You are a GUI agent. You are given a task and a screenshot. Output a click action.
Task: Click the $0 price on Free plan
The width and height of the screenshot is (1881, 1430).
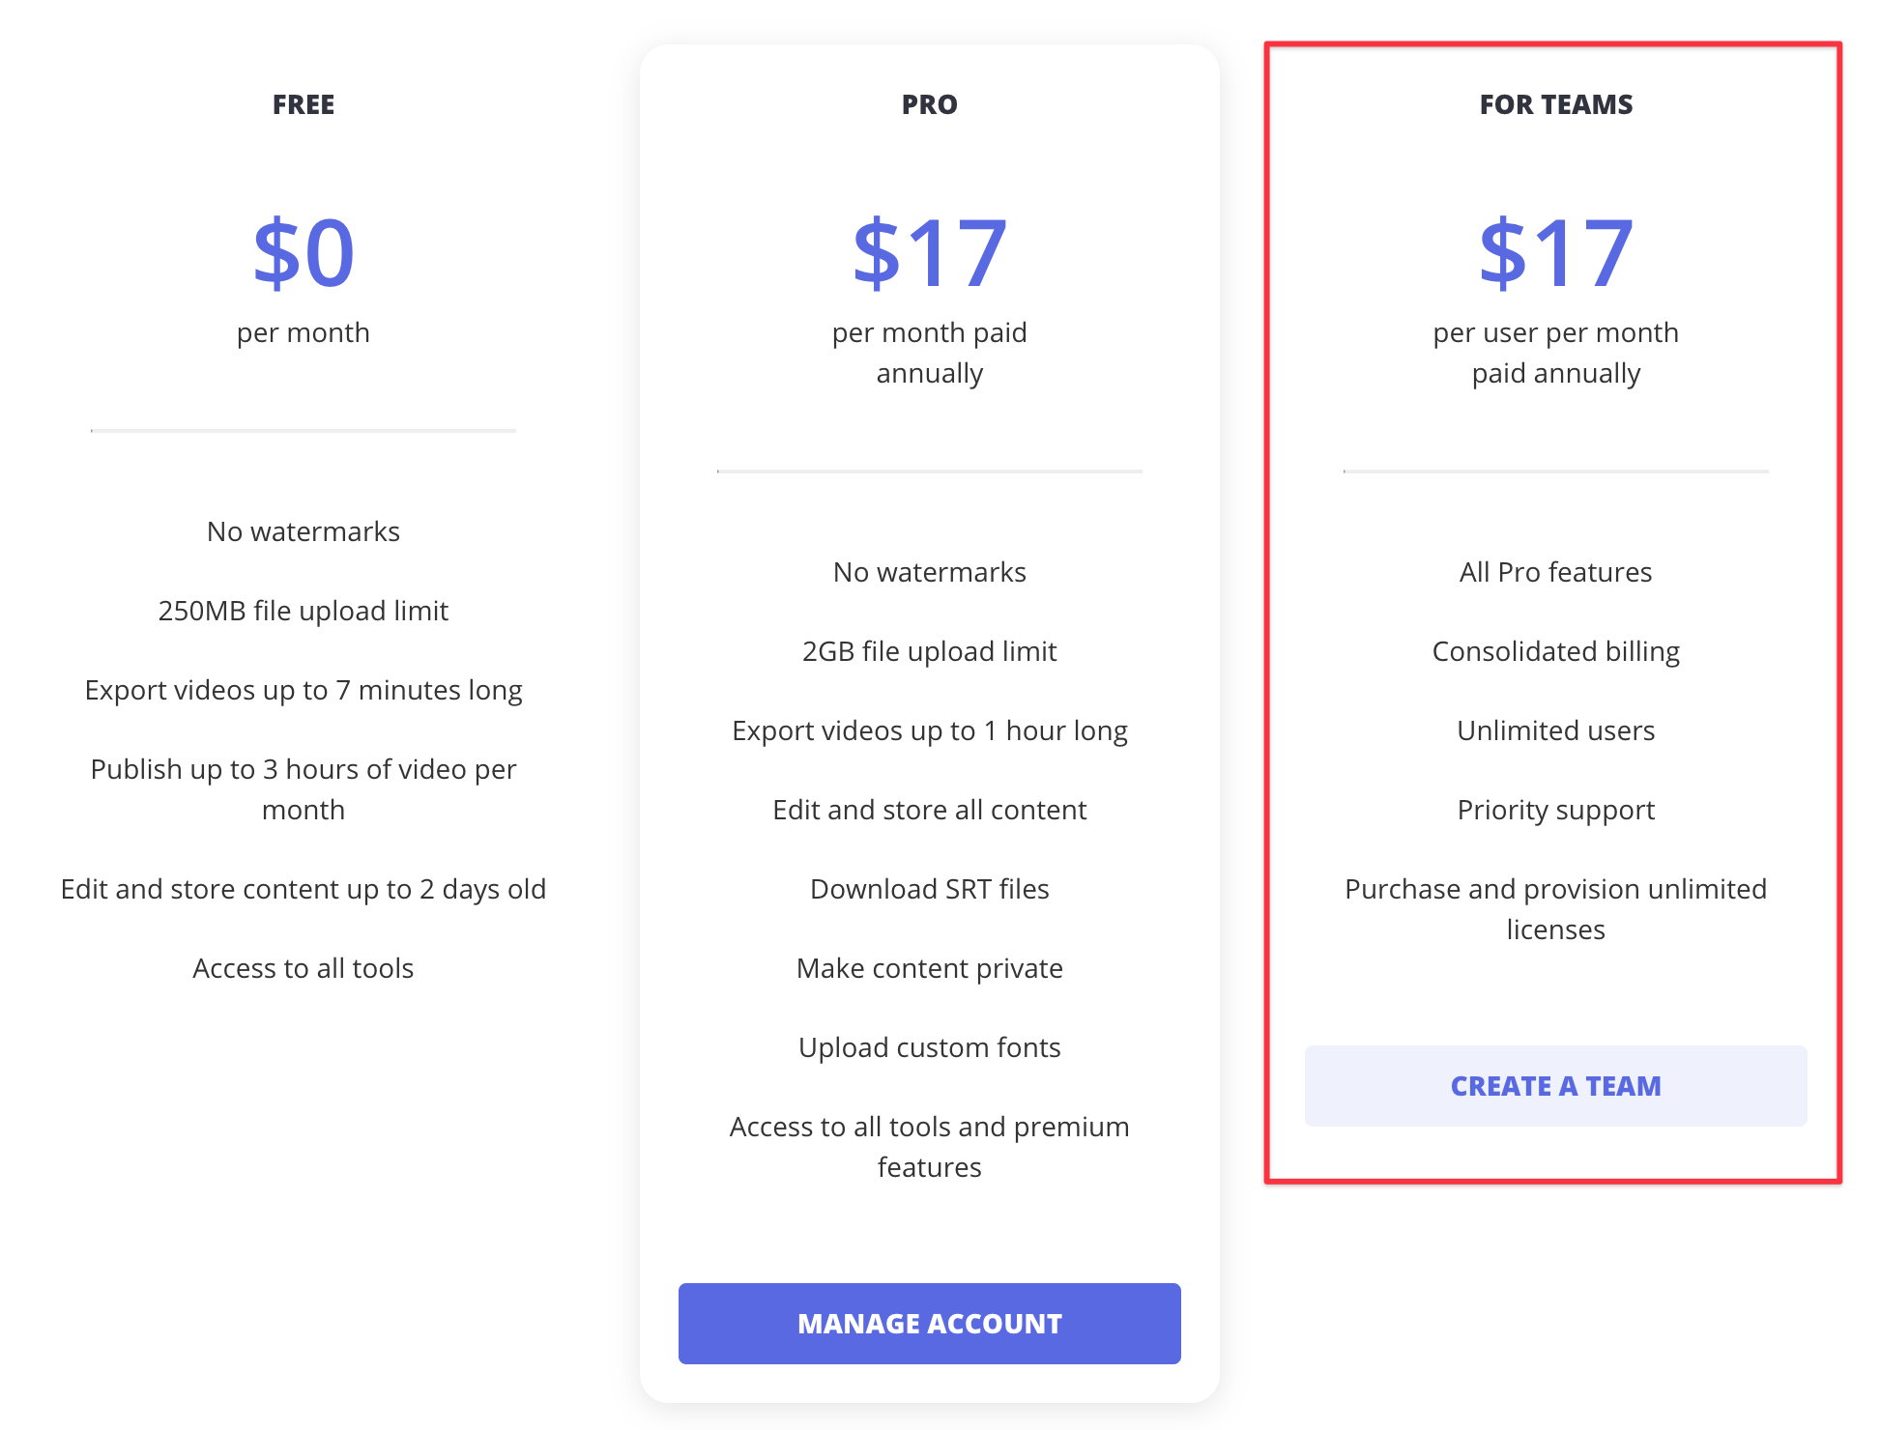pyautogui.click(x=304, y=253)
